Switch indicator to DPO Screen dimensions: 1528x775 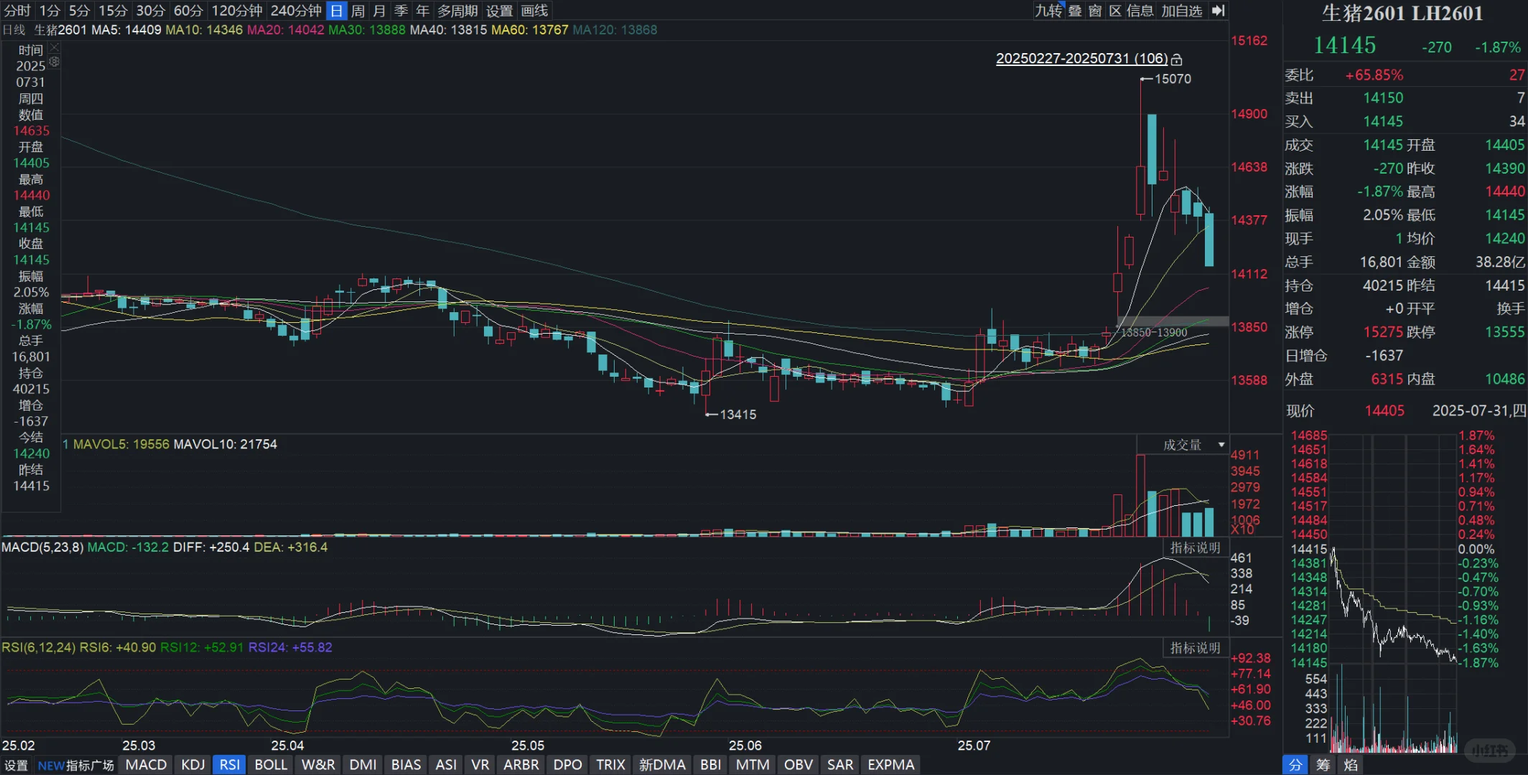(x=567, y=765)
